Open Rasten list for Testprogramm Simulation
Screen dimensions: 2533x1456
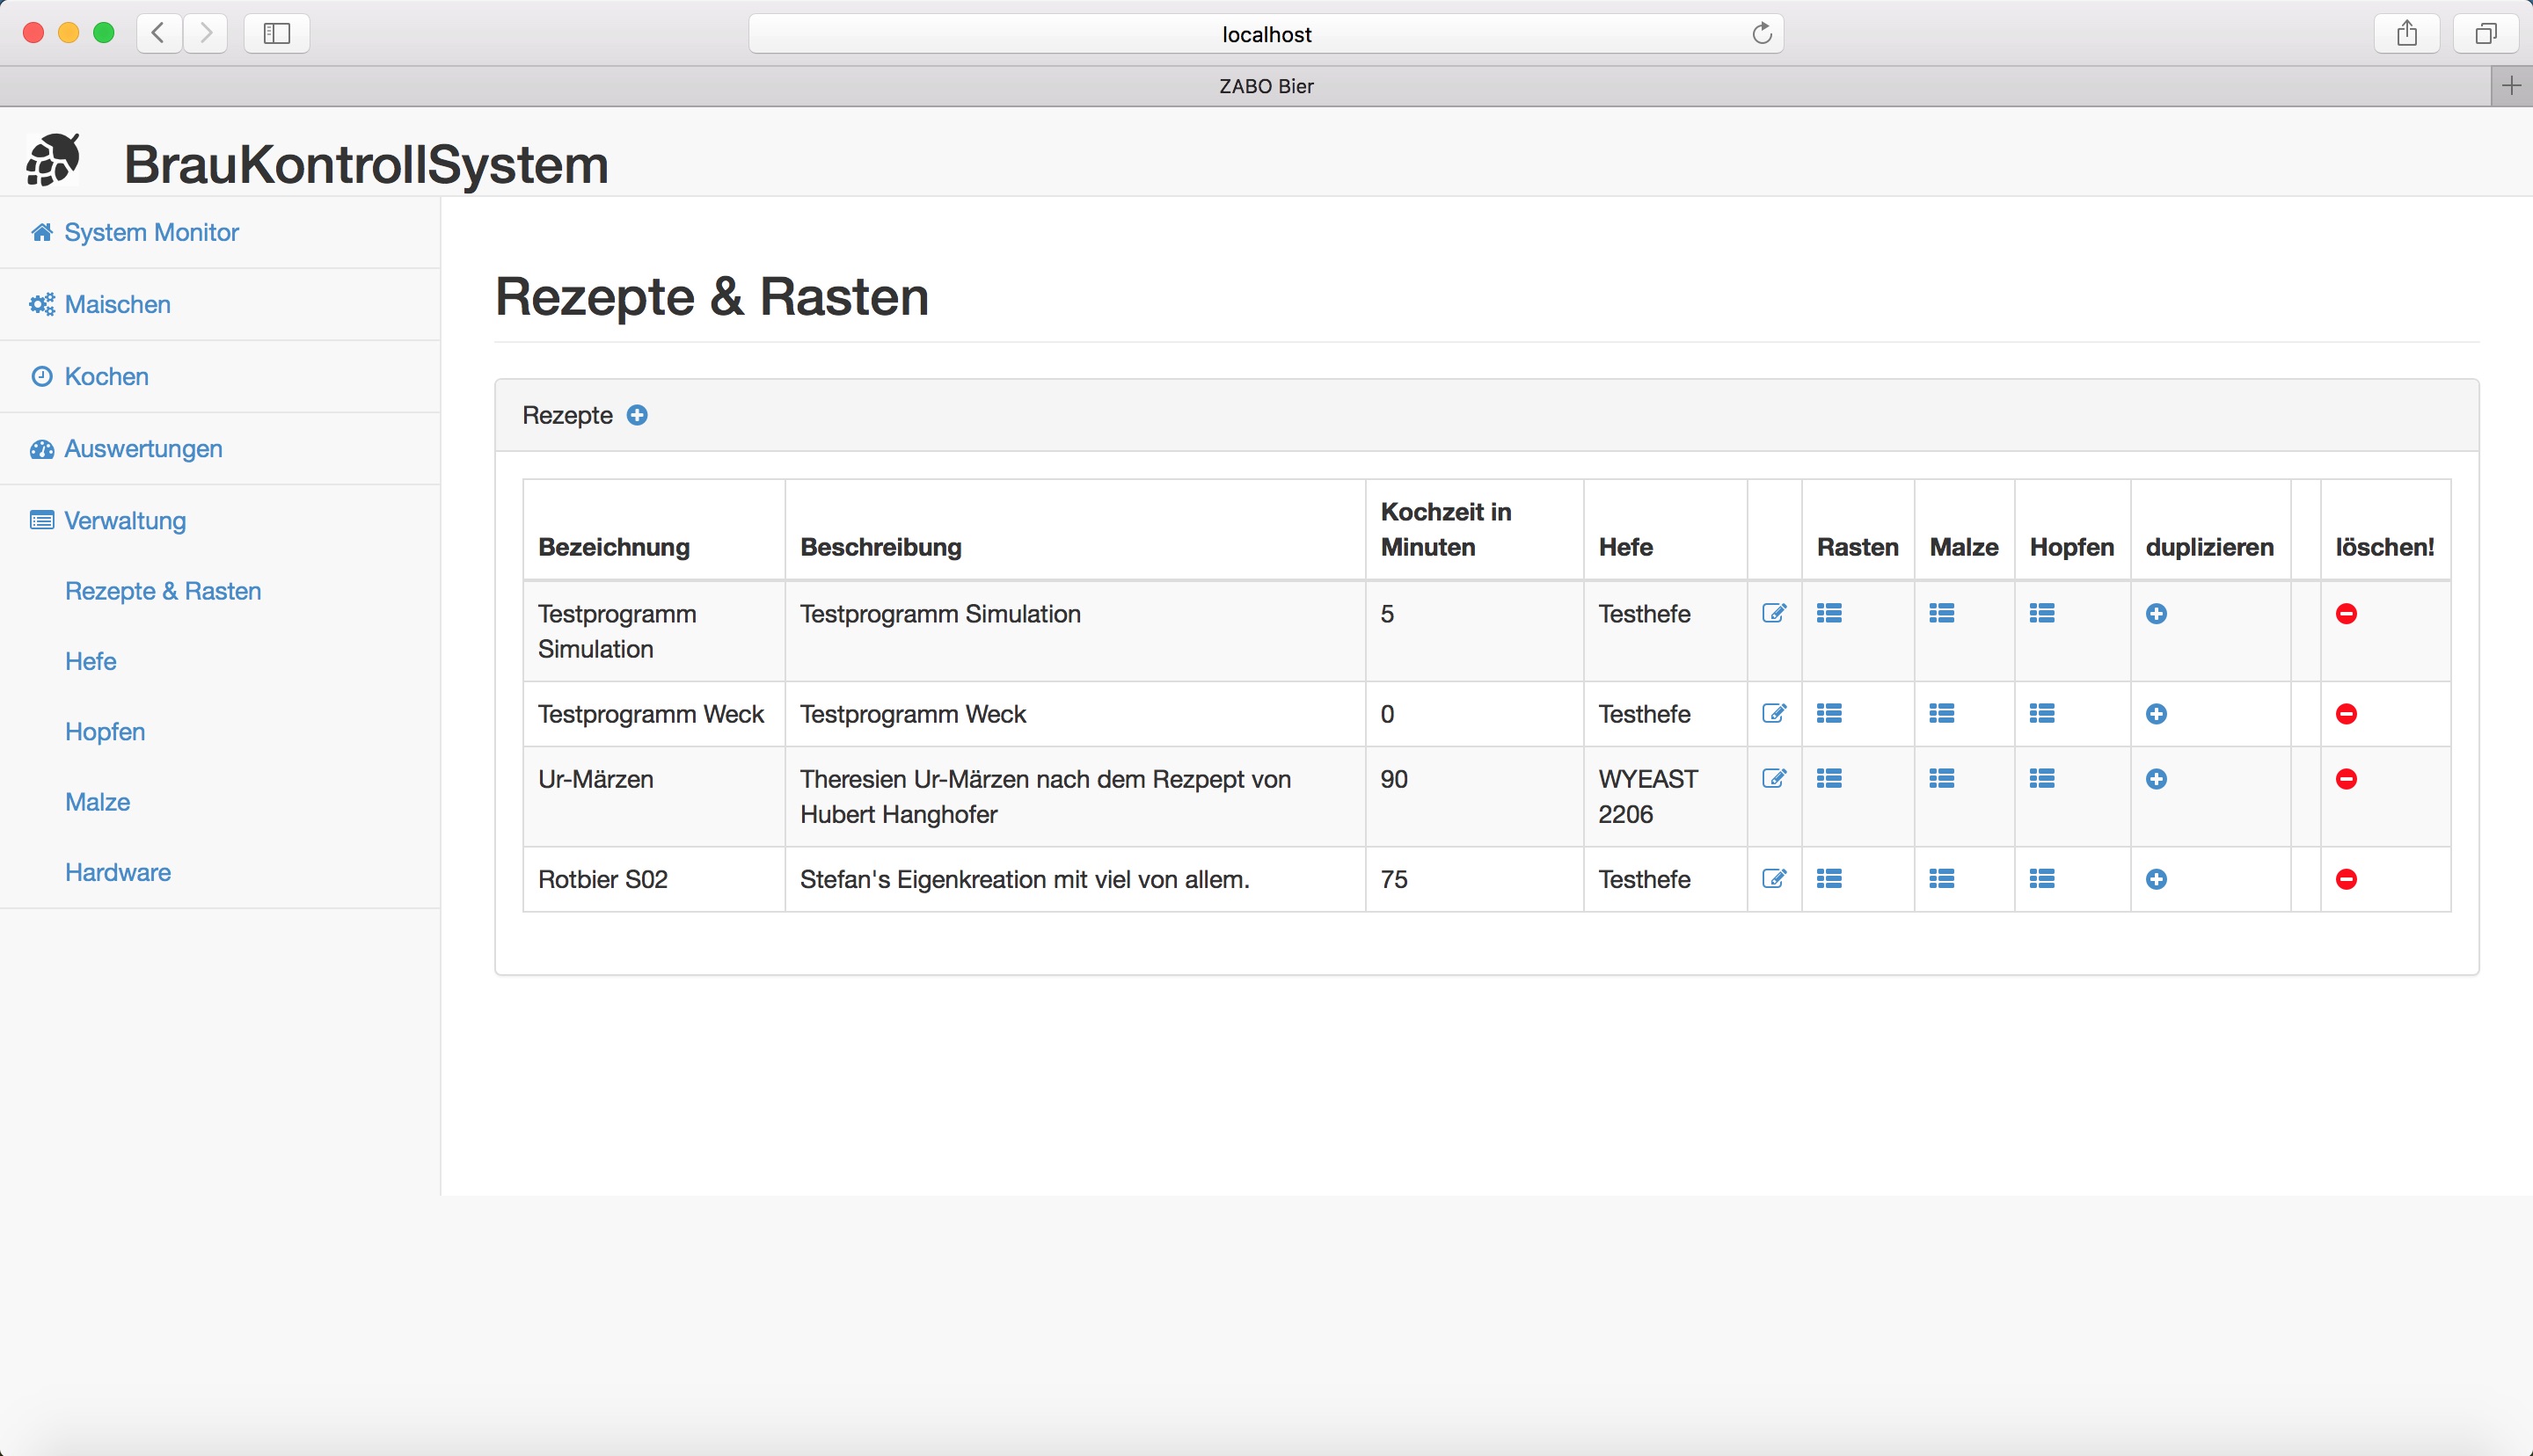[x=1829, y=613]
